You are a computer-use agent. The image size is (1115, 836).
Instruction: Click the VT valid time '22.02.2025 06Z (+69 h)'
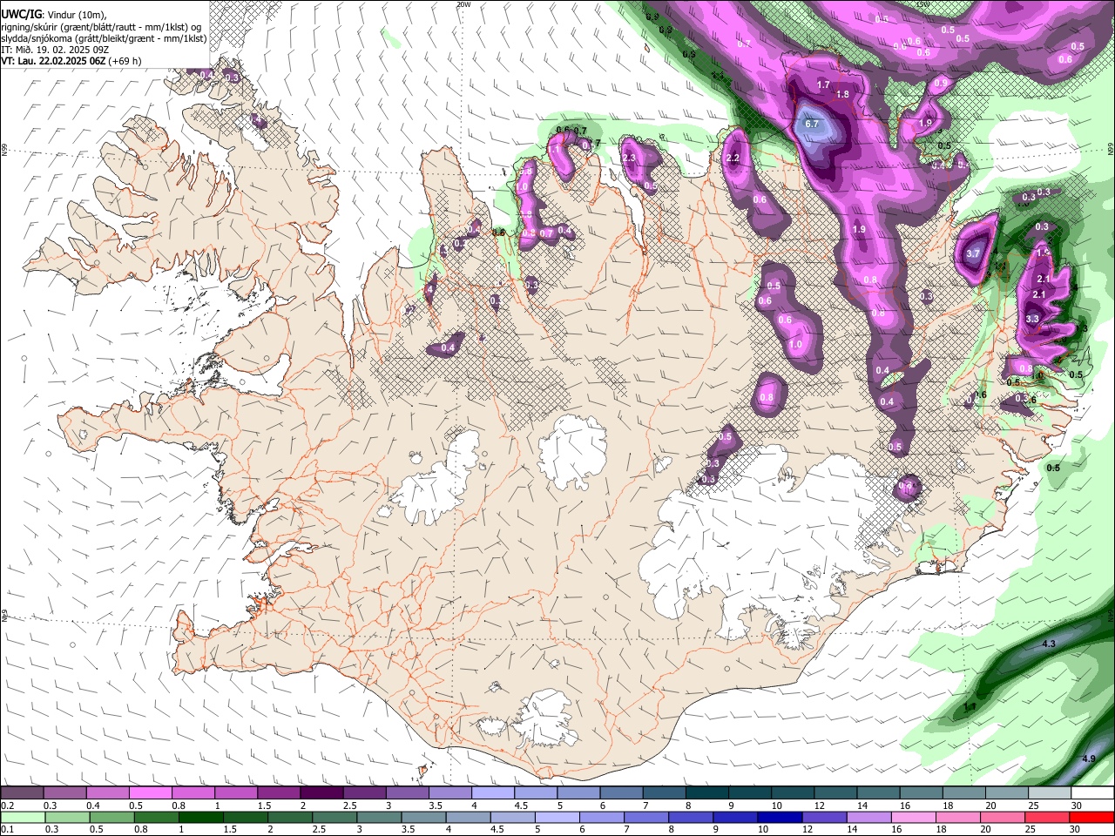coord(91,61)
